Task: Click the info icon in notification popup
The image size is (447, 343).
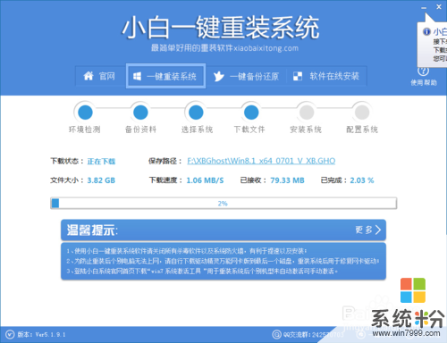Action: pyautogui.click(x=426, y=31)
